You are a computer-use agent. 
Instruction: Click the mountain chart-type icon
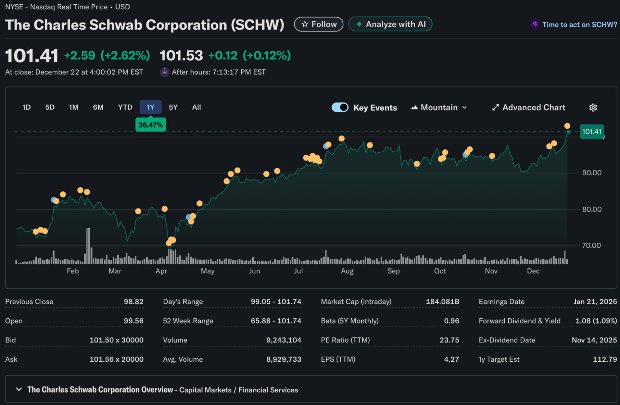(414, 107)
